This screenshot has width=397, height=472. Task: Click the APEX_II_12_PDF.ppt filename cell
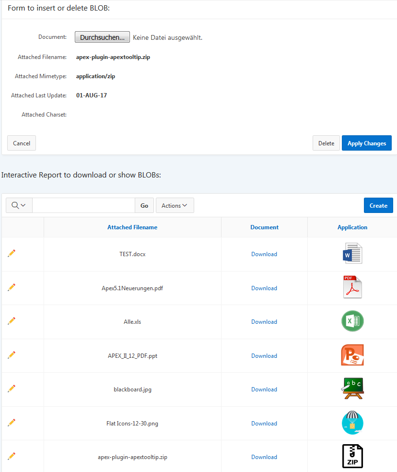tap(132, 356)
